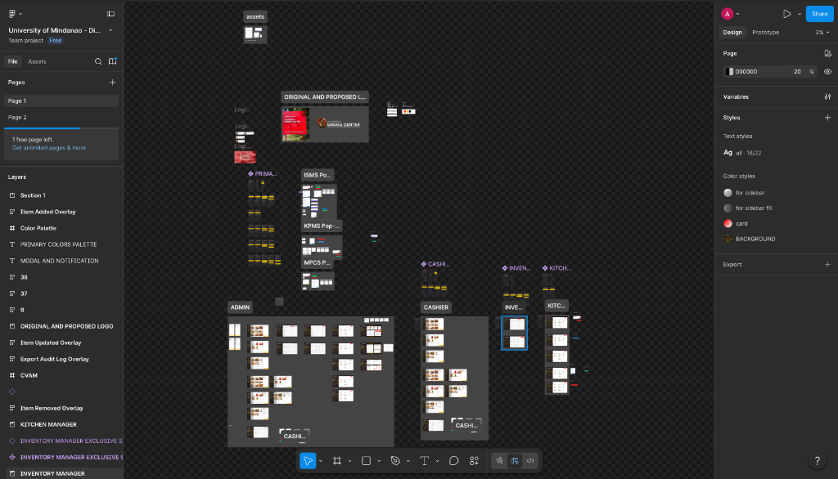Expand shape tool options arrow
Screen dimensions: 838x479
coord(379,461)
